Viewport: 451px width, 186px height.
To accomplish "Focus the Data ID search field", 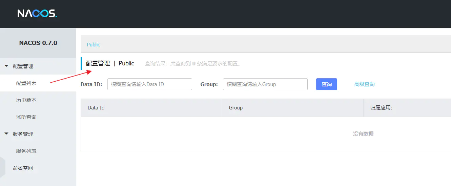I will [150, 84].
